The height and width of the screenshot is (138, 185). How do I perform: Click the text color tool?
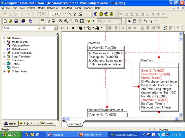80,28
